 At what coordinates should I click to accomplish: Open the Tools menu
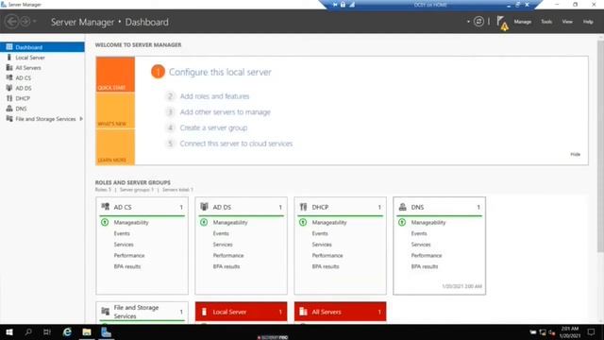tap(546, 22)
